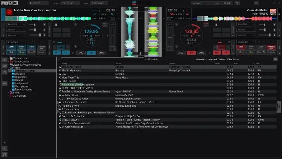Click left deck loop ENT button
Viewport: 282px width, 159px height.
pyautogui.click(x=57, y=52)
